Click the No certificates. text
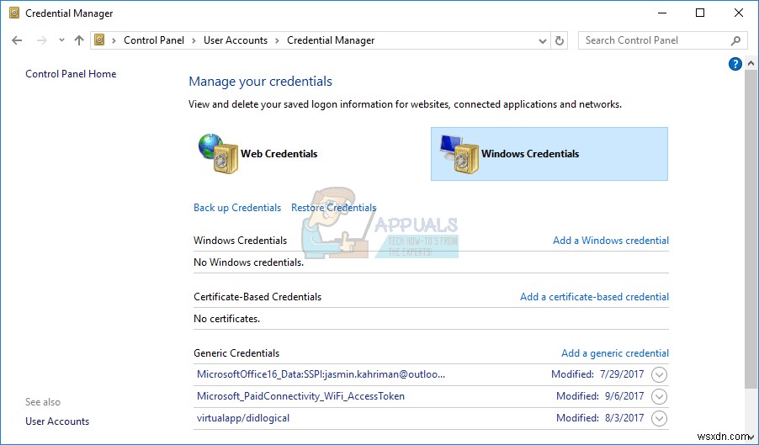 tap(226, 319)
